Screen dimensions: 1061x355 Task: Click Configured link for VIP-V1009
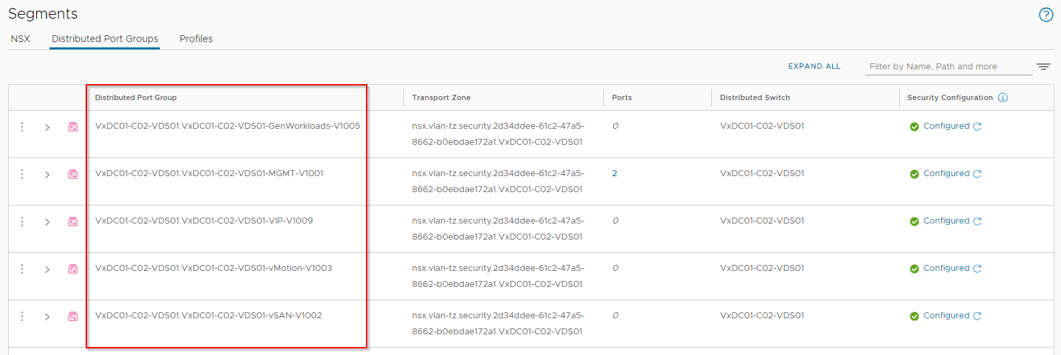[946, 221]
